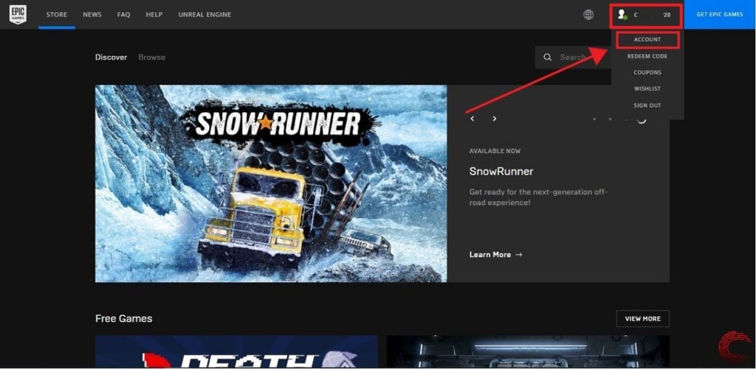The height and width of the screenshot is (369, 756).
Task: Select the first carousel indicator dot
Action: point(594,119)
